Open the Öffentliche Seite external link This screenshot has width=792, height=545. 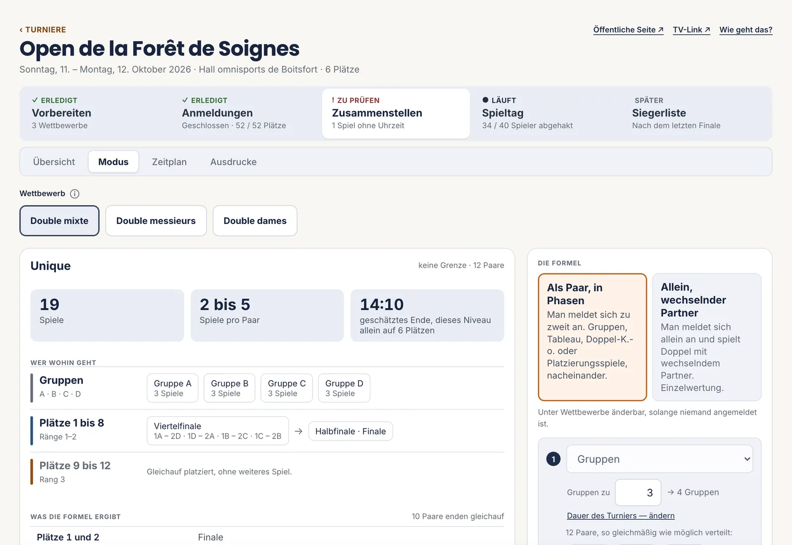[x=628, y=30]
